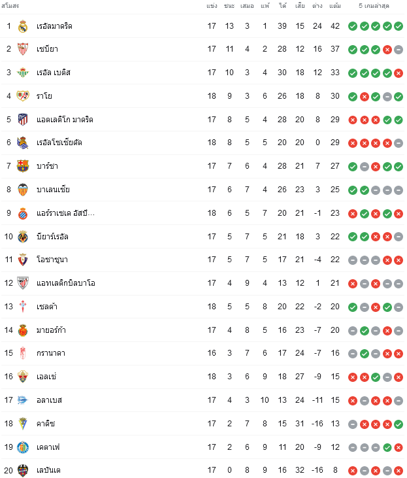
Task: Select the สโมสร club column header
Action: (x=10, y=6)
